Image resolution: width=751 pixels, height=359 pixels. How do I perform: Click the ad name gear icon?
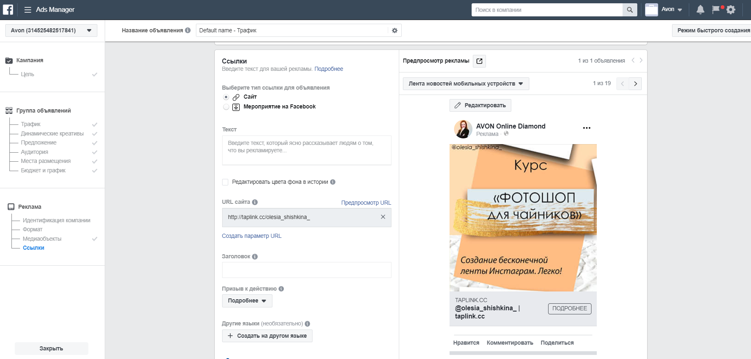tap(395, 30)
